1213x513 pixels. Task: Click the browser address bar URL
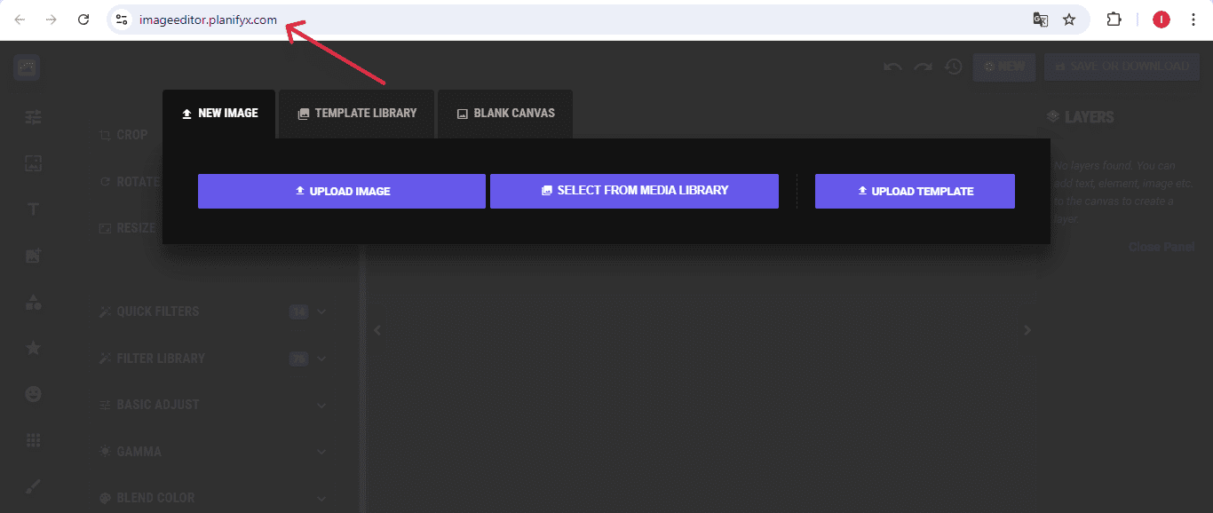(208, 20)
